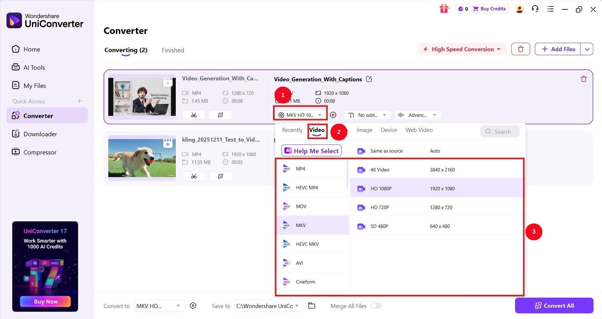This screenshot has width=602, height=319.
Task: Open the user profile avatar
Action: click(519, 9)
